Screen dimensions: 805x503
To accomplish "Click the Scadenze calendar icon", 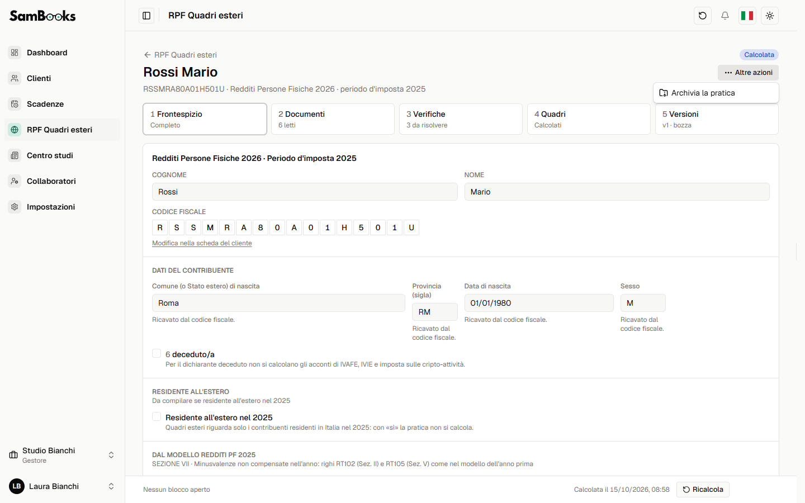I will [x=15, y=104].
